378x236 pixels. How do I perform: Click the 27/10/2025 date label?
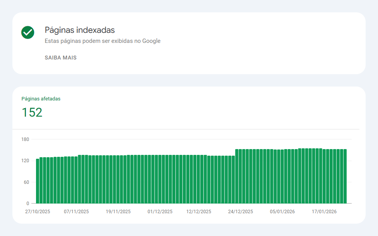38,212
